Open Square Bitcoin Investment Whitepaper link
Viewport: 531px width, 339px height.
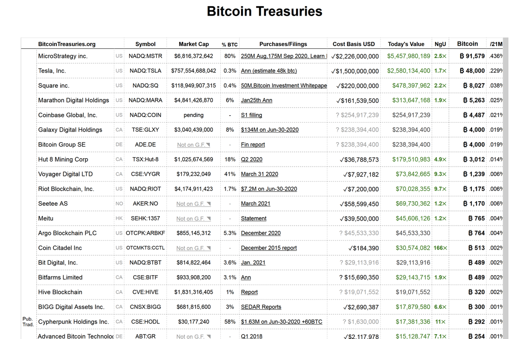(284, 86)
